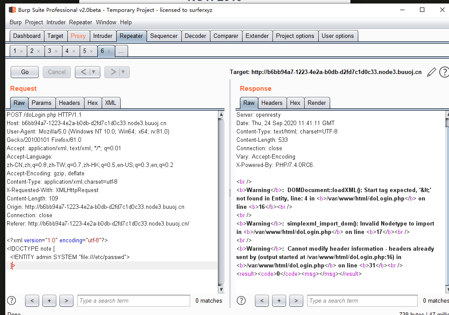Switch to the Dashboard tab
449x315 pixels.
27,36
